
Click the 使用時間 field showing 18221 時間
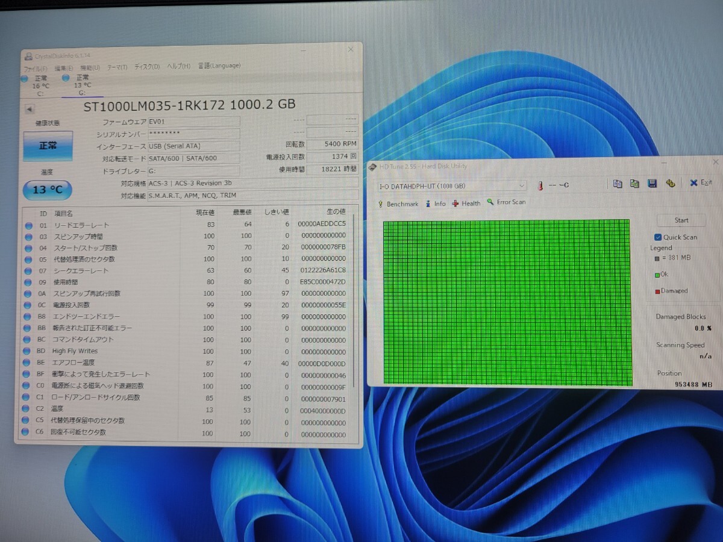(333, 170)
